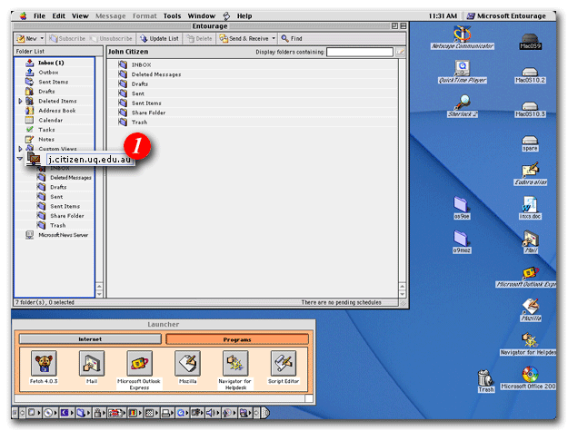Open the Calendar in the Folder List
568x431 pixels.
click(50, 120)
